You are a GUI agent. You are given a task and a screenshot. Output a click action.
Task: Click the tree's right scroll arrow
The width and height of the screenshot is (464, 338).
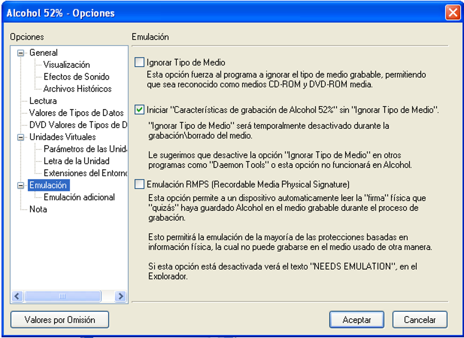[x=121, y=297]
